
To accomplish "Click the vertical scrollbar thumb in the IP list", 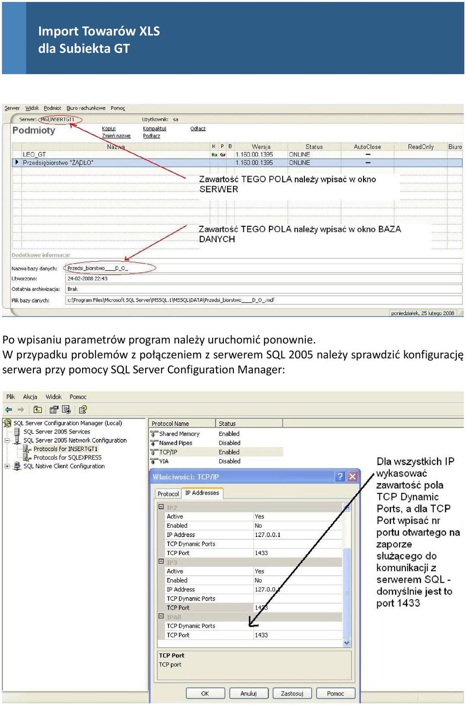I will (x=347, y=592).
